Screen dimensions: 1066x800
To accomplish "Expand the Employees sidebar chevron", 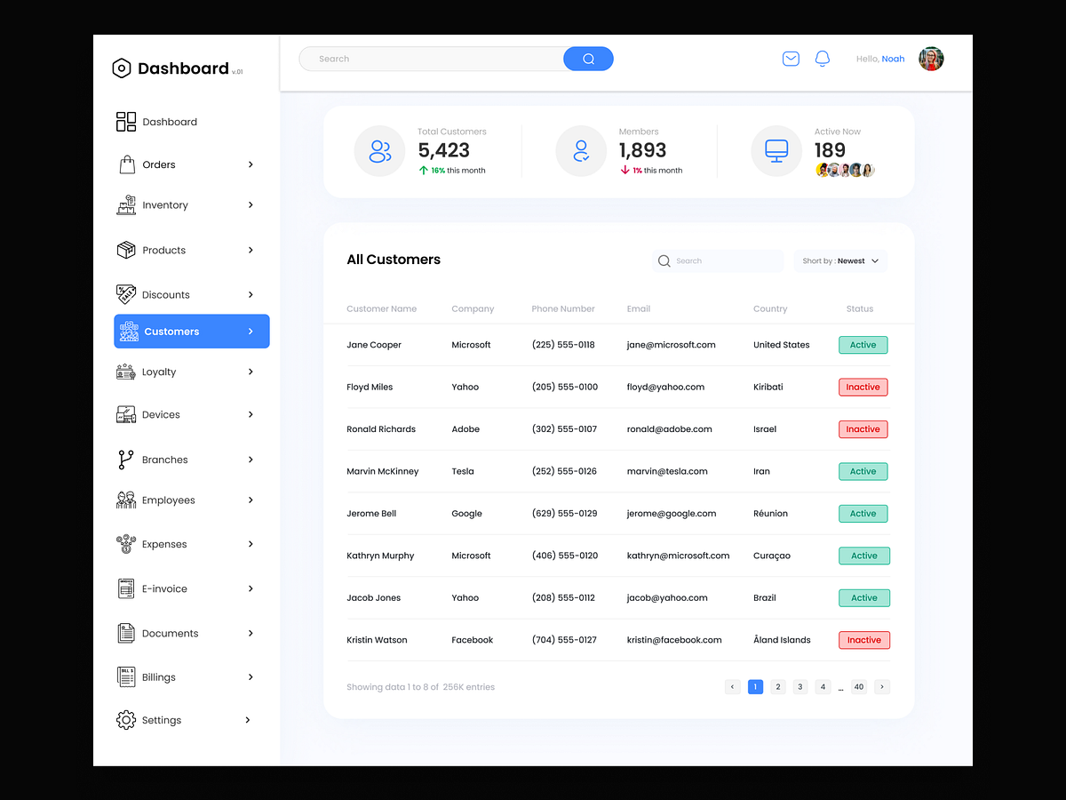I will 250,500.
